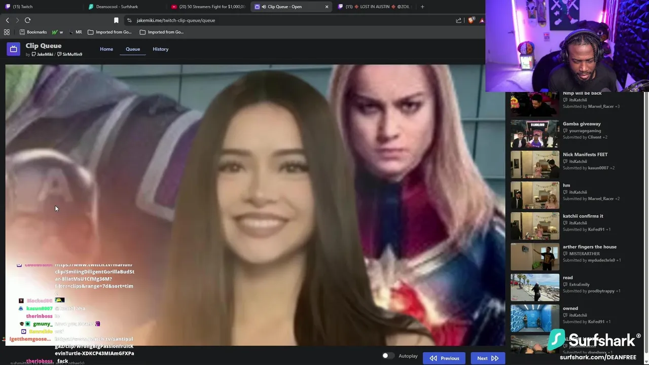The height and width of the screenshot is (365, 649).
Task: Open the site information icon in address bar
Action: [129, 20]
